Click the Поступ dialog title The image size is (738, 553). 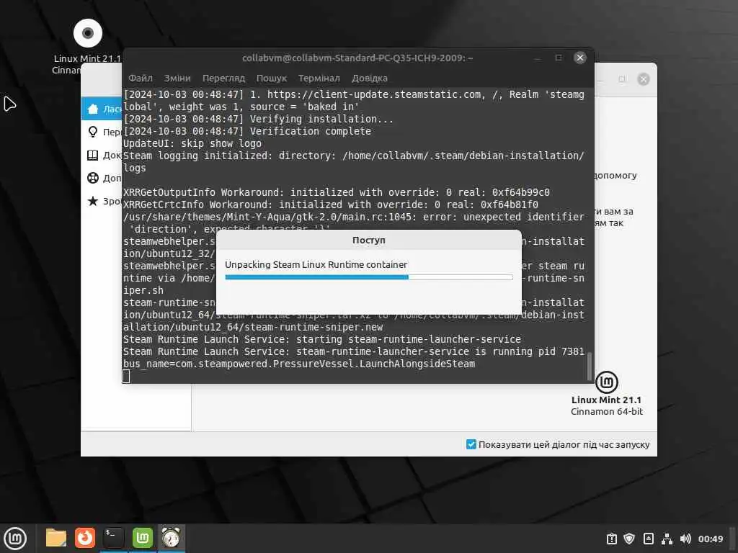368,240
